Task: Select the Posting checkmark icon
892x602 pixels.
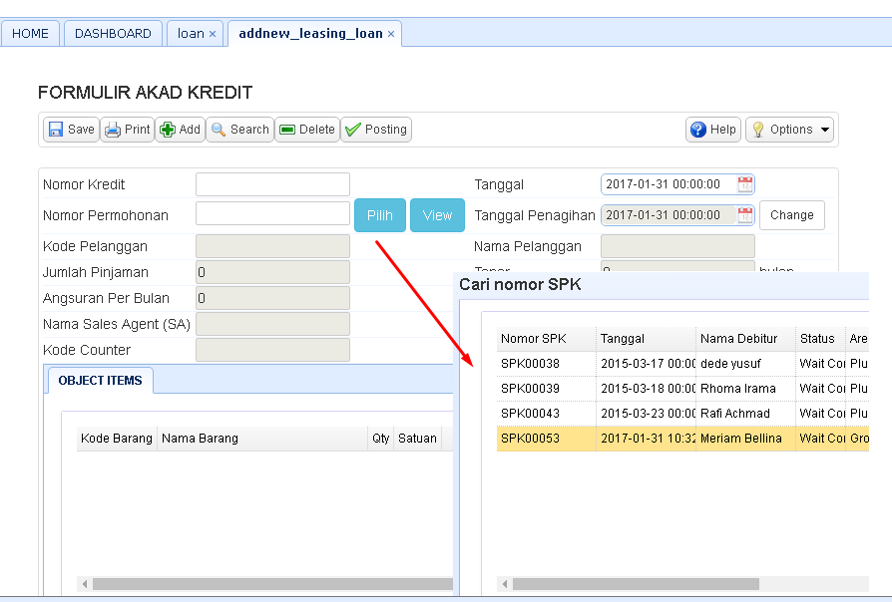Action: click(351, 129)
